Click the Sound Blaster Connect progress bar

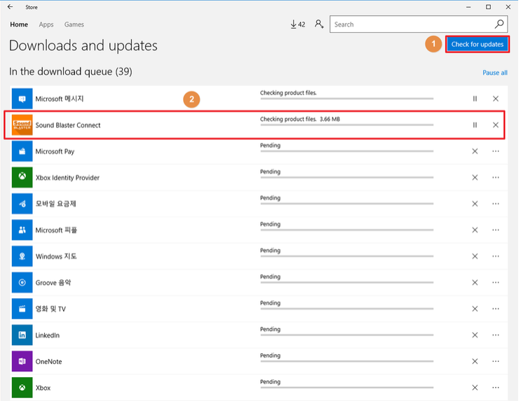346,125
